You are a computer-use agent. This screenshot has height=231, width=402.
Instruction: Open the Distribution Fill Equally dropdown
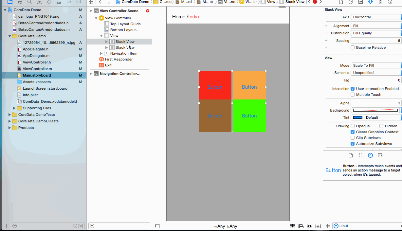pyautogui.click(x=376, y=33)
